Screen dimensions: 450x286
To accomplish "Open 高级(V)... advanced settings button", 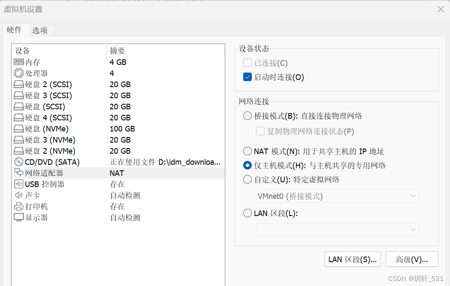I will (x=412, y=260).
